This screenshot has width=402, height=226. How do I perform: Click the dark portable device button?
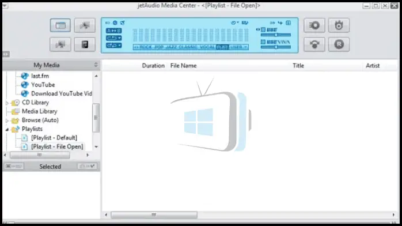tap(85, 44)
